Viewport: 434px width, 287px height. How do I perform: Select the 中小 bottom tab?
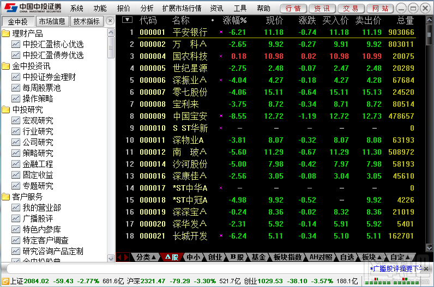click(193, 258)
